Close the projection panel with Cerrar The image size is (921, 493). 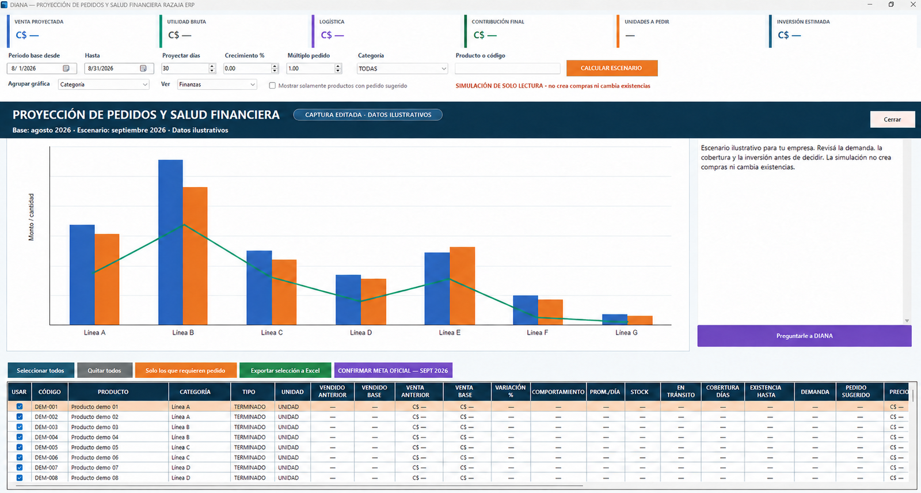point(892,119)
